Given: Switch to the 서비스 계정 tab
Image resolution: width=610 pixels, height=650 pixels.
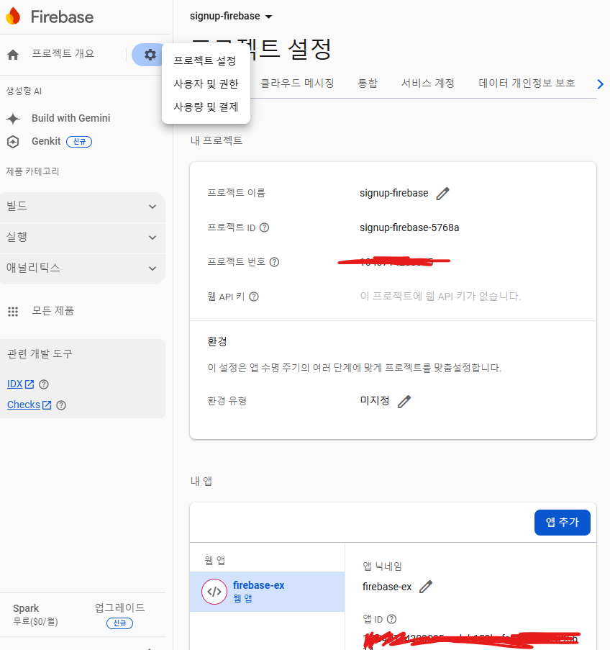Looking at the screenshot, I should (x=428, y=83).
